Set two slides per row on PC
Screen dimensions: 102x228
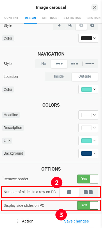click(88, 192)
